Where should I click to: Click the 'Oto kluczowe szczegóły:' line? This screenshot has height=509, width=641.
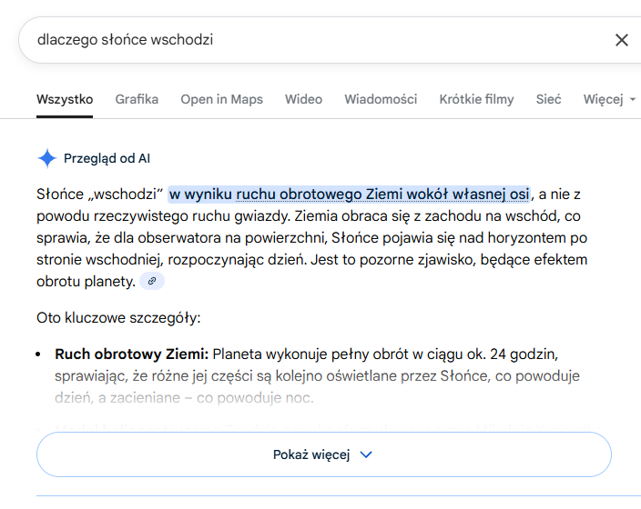(117, 318)
